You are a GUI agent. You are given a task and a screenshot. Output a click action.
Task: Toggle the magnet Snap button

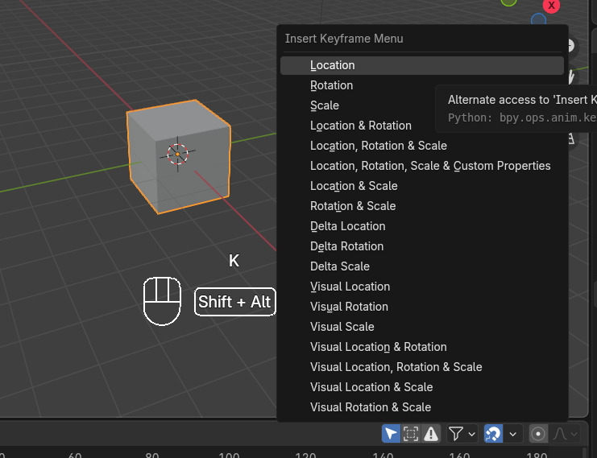(493, 434)
